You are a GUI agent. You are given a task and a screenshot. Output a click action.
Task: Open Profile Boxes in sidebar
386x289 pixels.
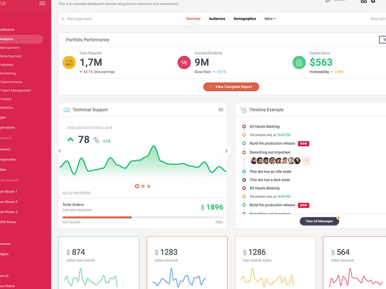pos(8,222)
